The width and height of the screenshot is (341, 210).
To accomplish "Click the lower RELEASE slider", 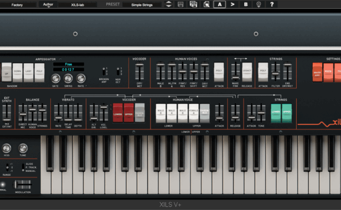I will (235, 113).
